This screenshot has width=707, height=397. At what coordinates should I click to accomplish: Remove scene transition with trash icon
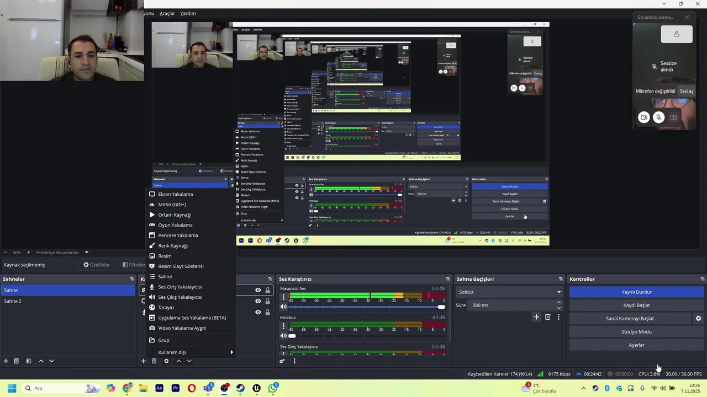coord(548,317)
